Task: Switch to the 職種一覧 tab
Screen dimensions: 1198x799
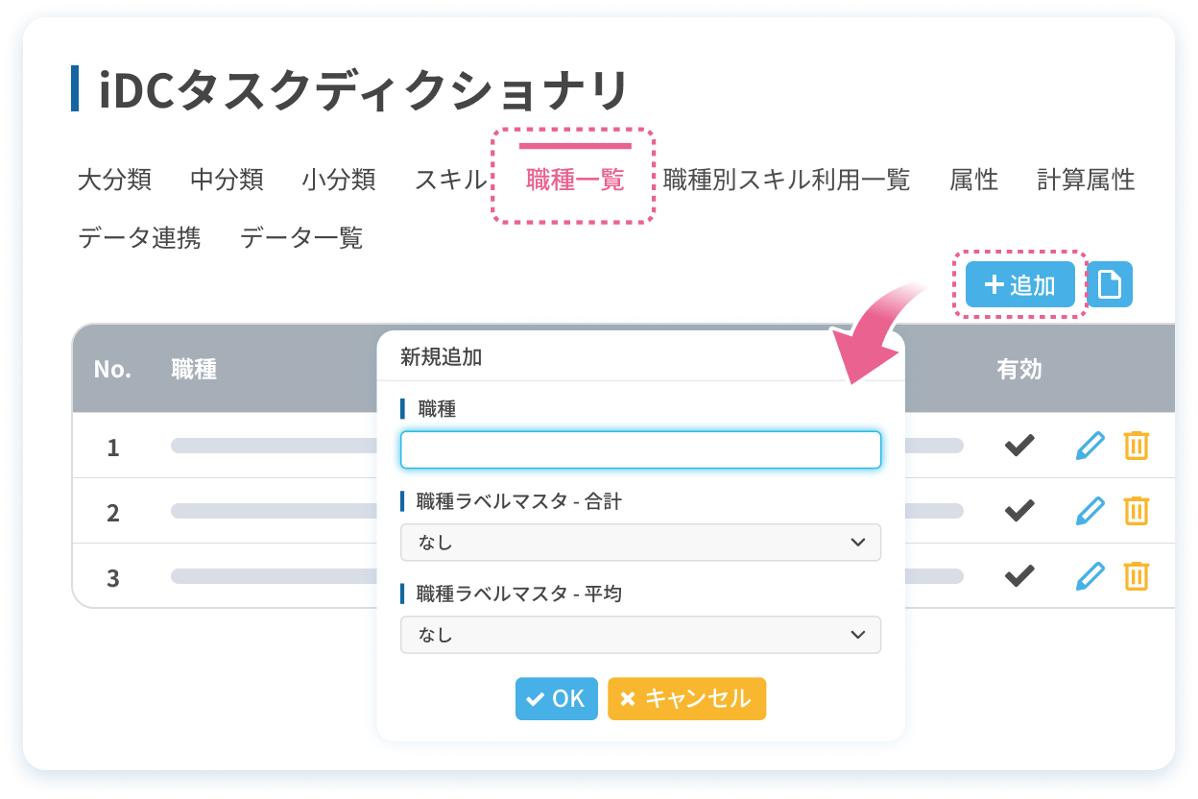Action: point(574,180)
